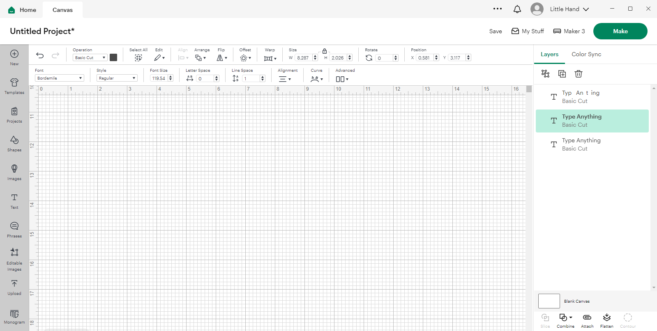The image size is (657, 331).
Task: Open the Shapes panel
Action: pyautogui.click(x=14, y=144)
